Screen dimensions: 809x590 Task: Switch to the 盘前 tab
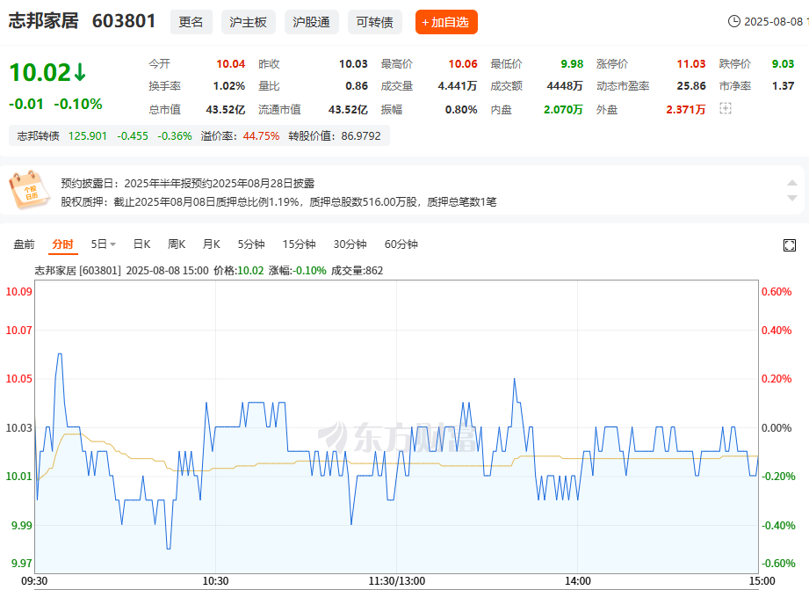click(25, 244)
